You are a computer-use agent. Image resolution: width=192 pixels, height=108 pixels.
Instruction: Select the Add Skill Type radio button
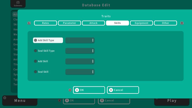tap(36, 40)
